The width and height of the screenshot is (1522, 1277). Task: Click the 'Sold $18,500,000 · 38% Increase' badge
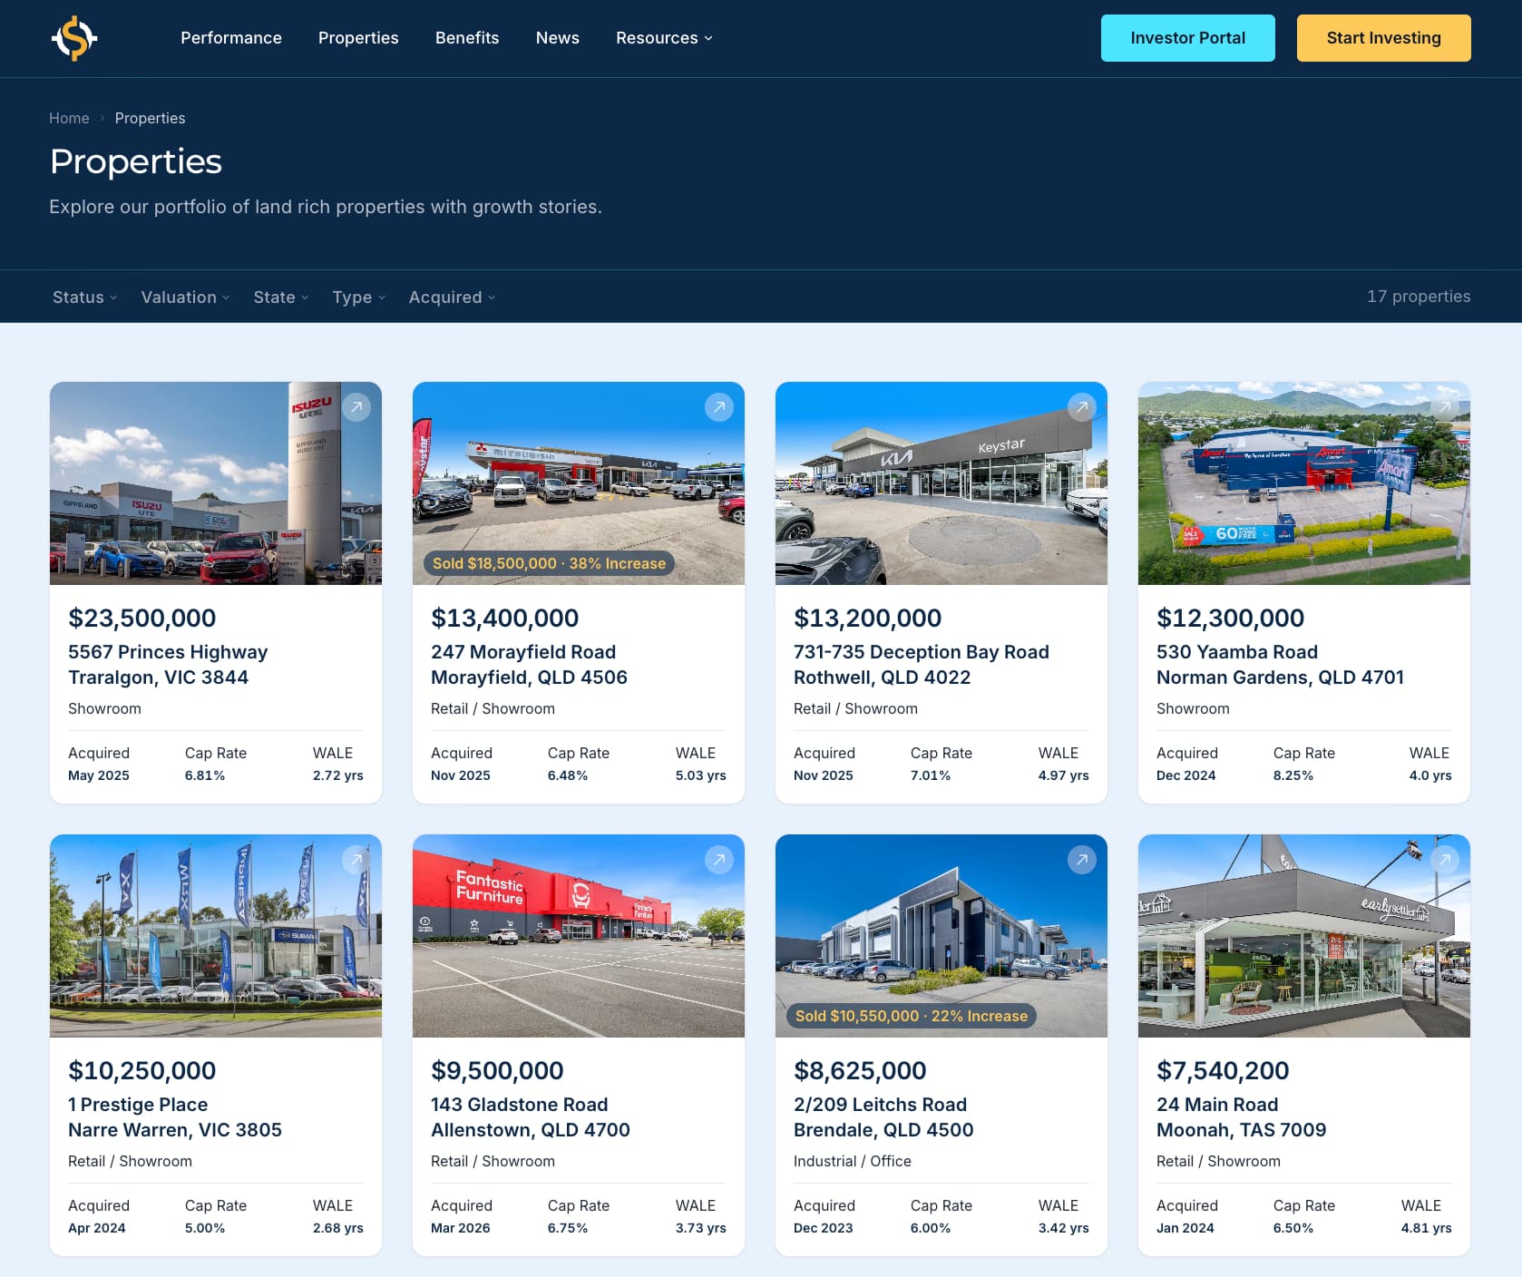(x=549, y=563)
